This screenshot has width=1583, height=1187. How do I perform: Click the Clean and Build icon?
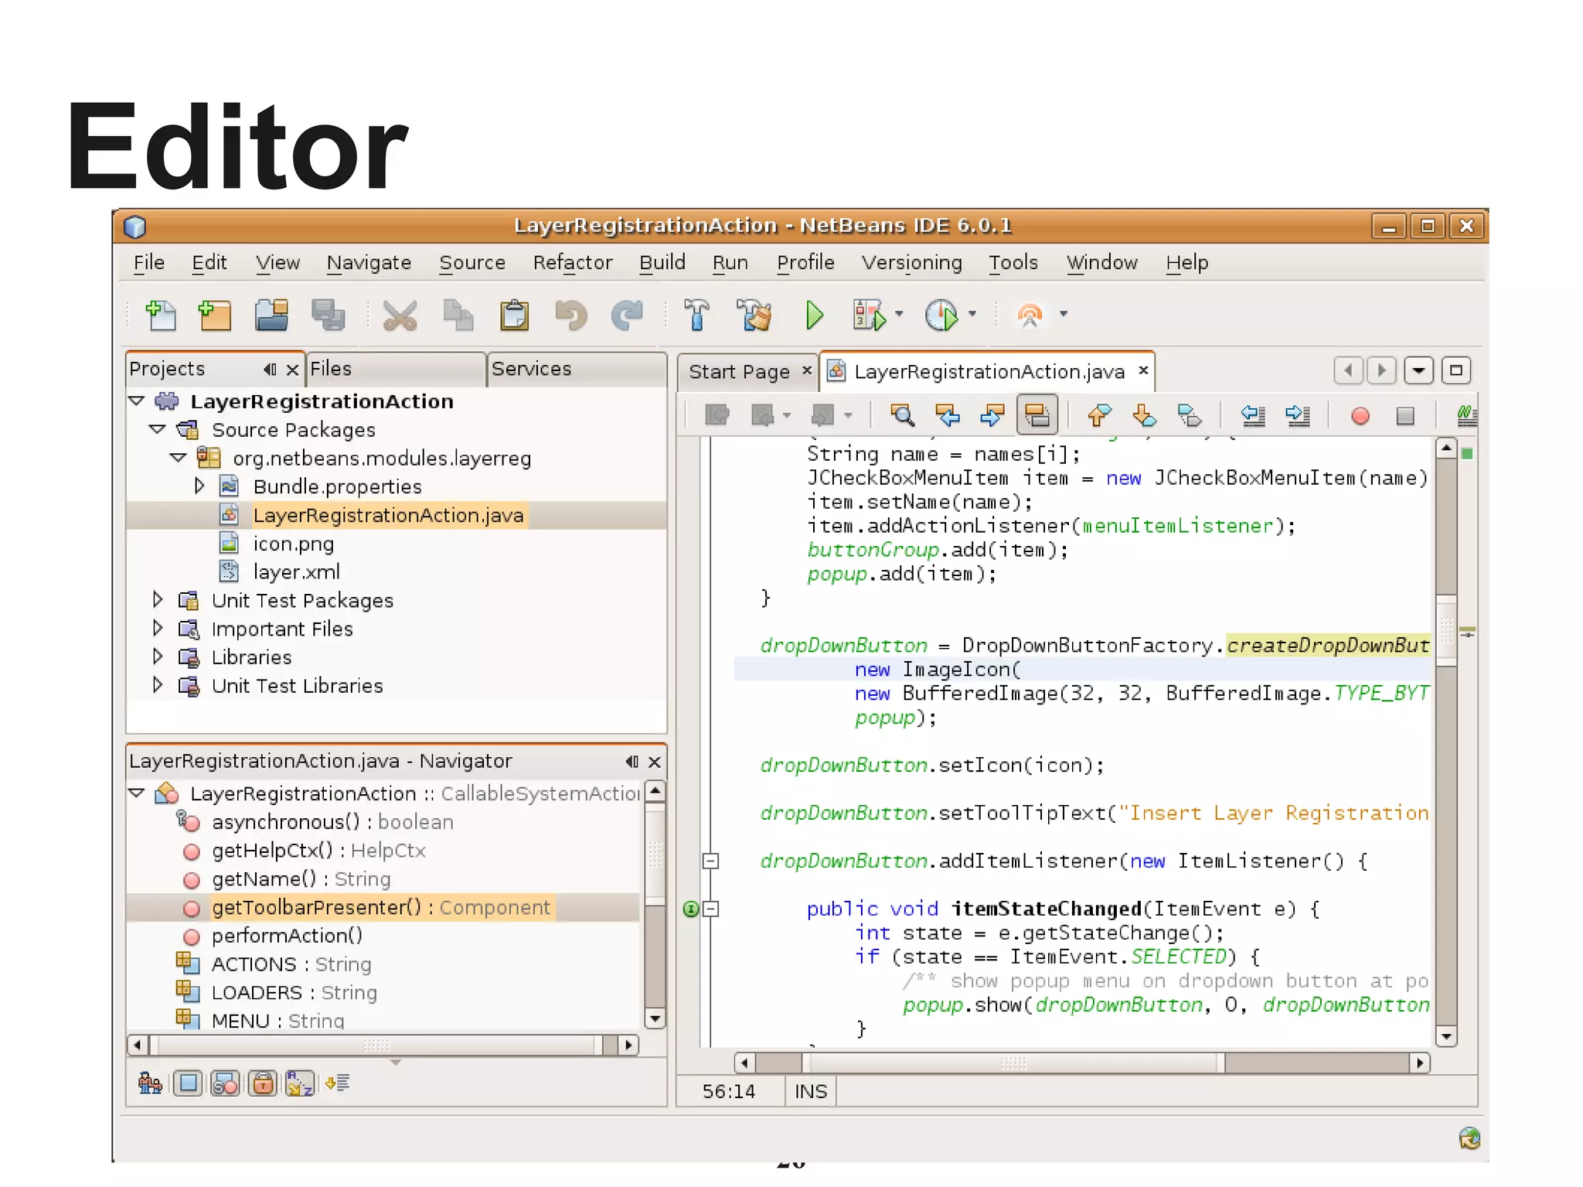click(754, 315)
